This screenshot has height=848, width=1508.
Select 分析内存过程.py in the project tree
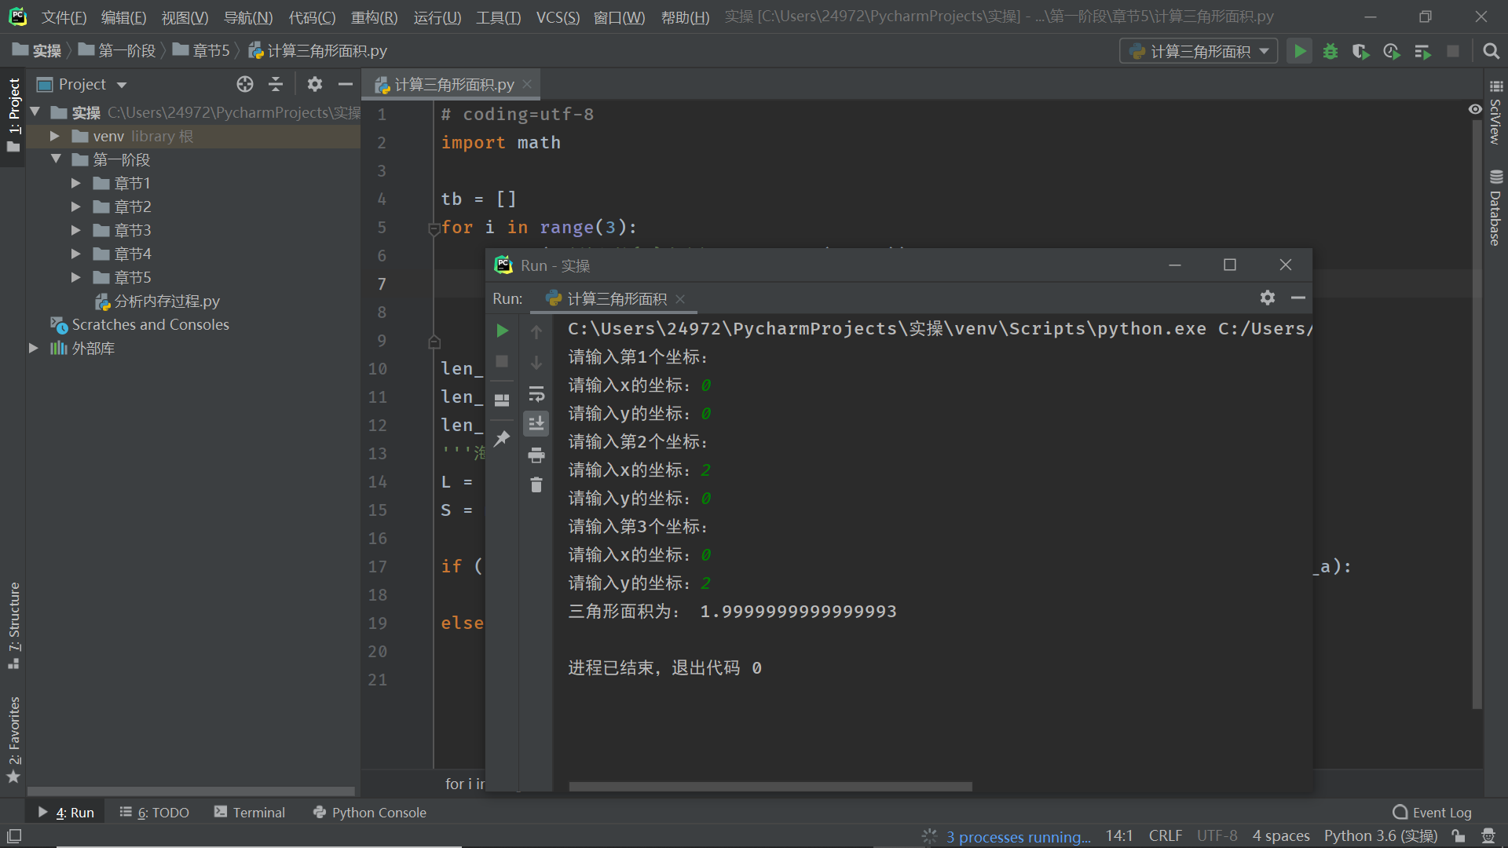point(166,301)
